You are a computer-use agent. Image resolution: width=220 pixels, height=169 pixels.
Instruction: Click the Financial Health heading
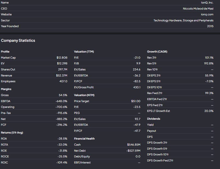click(x=85, y=139)
